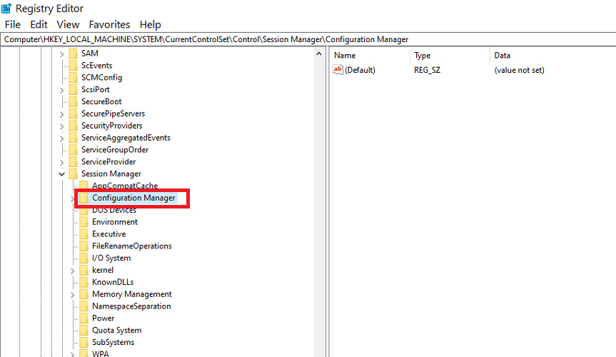Select the Configuration Manager key label
Image resolution: width=616 pixels, height=357 pixels.
(x=133, y=198)
